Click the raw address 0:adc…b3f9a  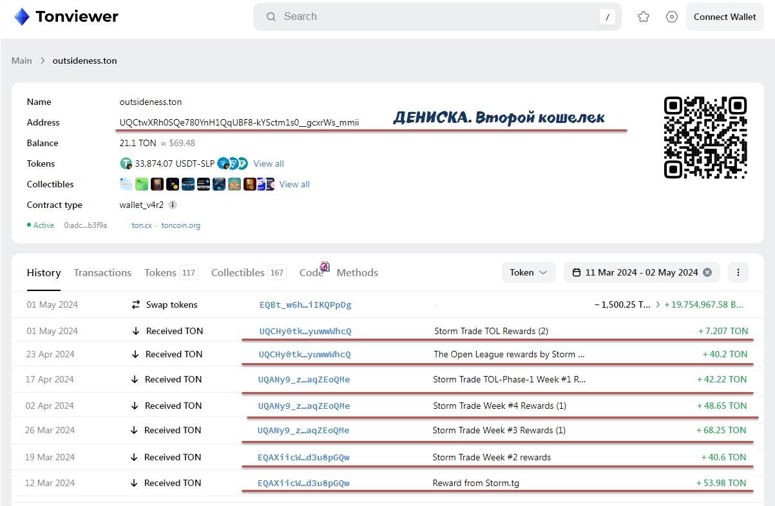86,225
